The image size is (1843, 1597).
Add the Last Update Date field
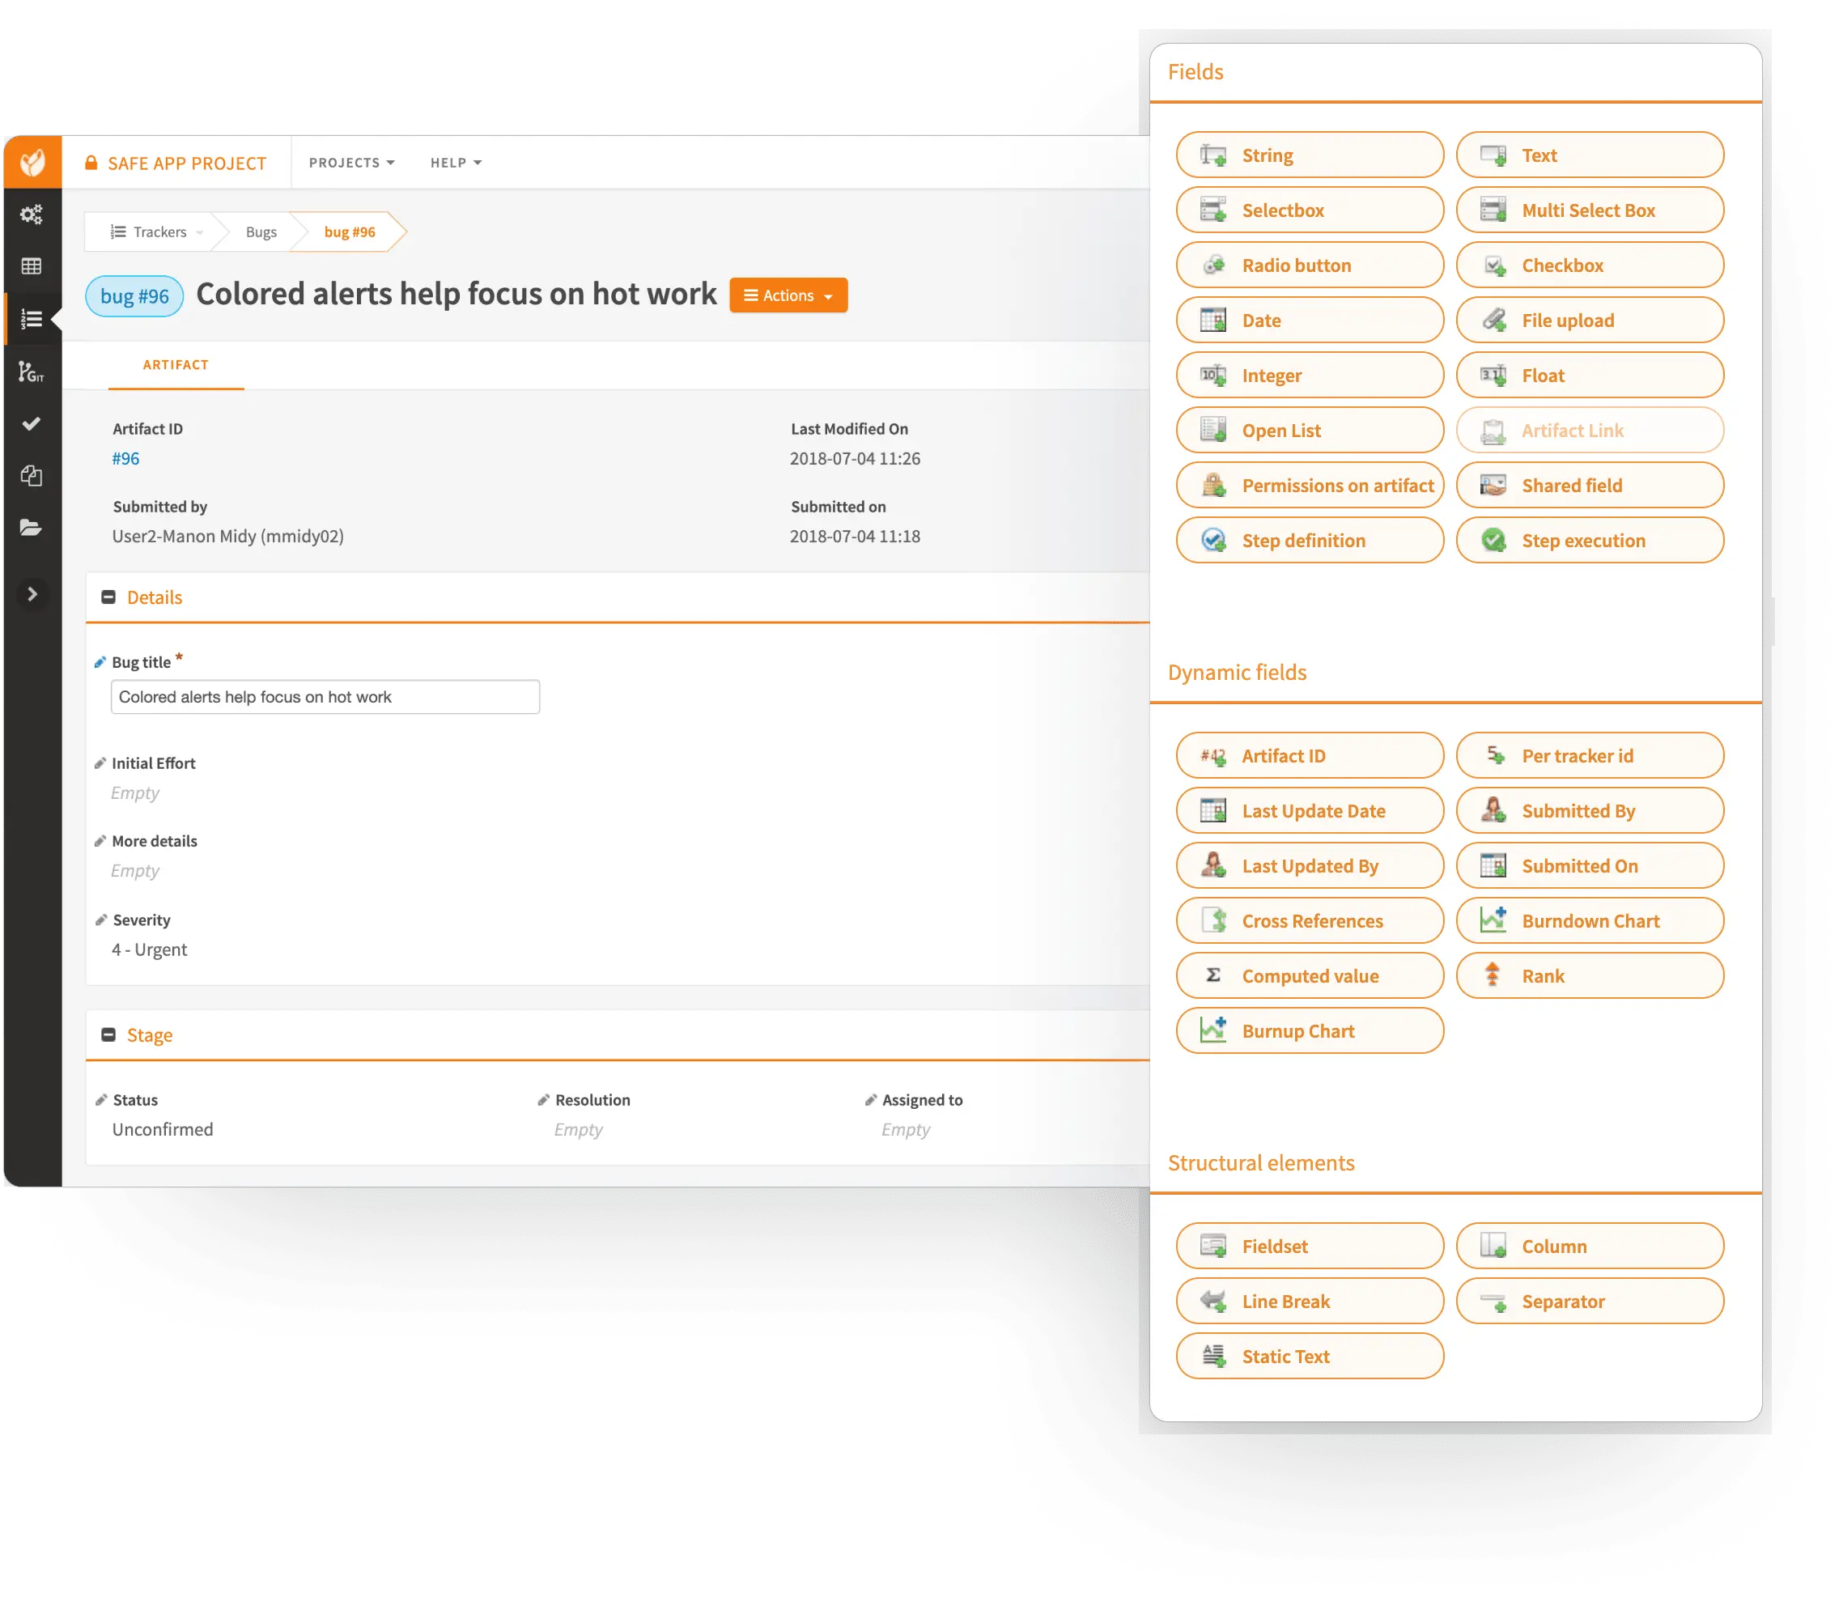point(1310,812)
